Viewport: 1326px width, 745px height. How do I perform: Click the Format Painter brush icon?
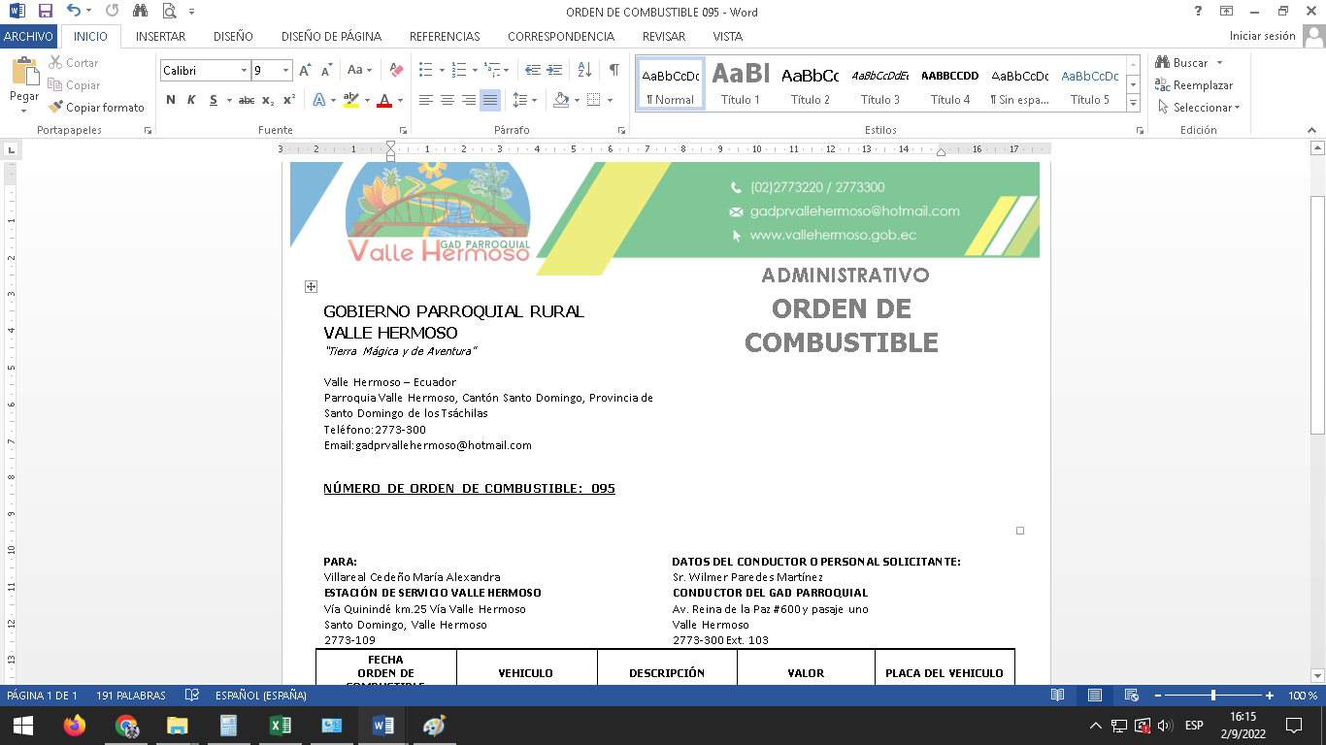click(x=56, y=108)
